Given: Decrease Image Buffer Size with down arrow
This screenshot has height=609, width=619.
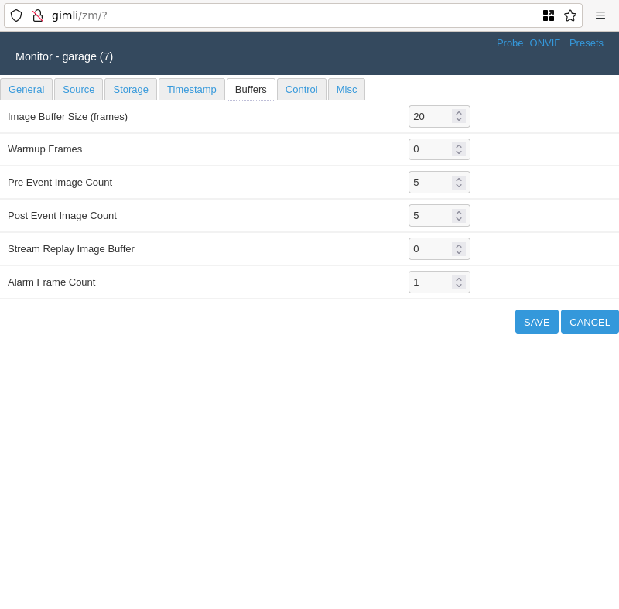Looking at the screenshot, I should point(459,120).
